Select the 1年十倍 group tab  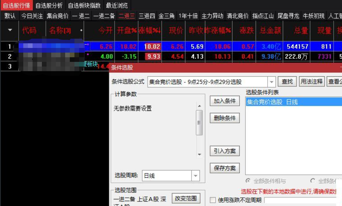tap(188, 16)
